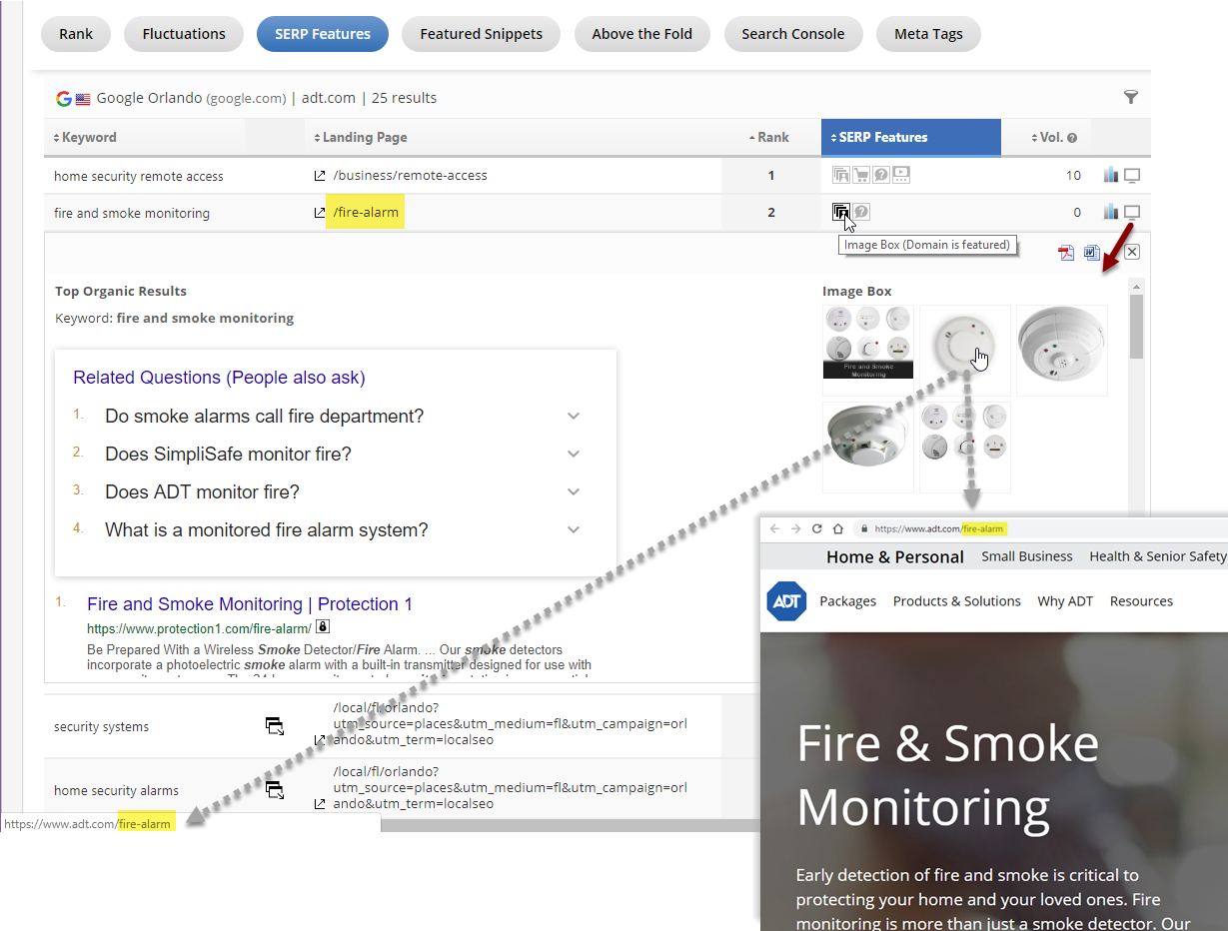Open the results filter funnel icon
The image size is (1228, 931).
(x=1131, y=97)
